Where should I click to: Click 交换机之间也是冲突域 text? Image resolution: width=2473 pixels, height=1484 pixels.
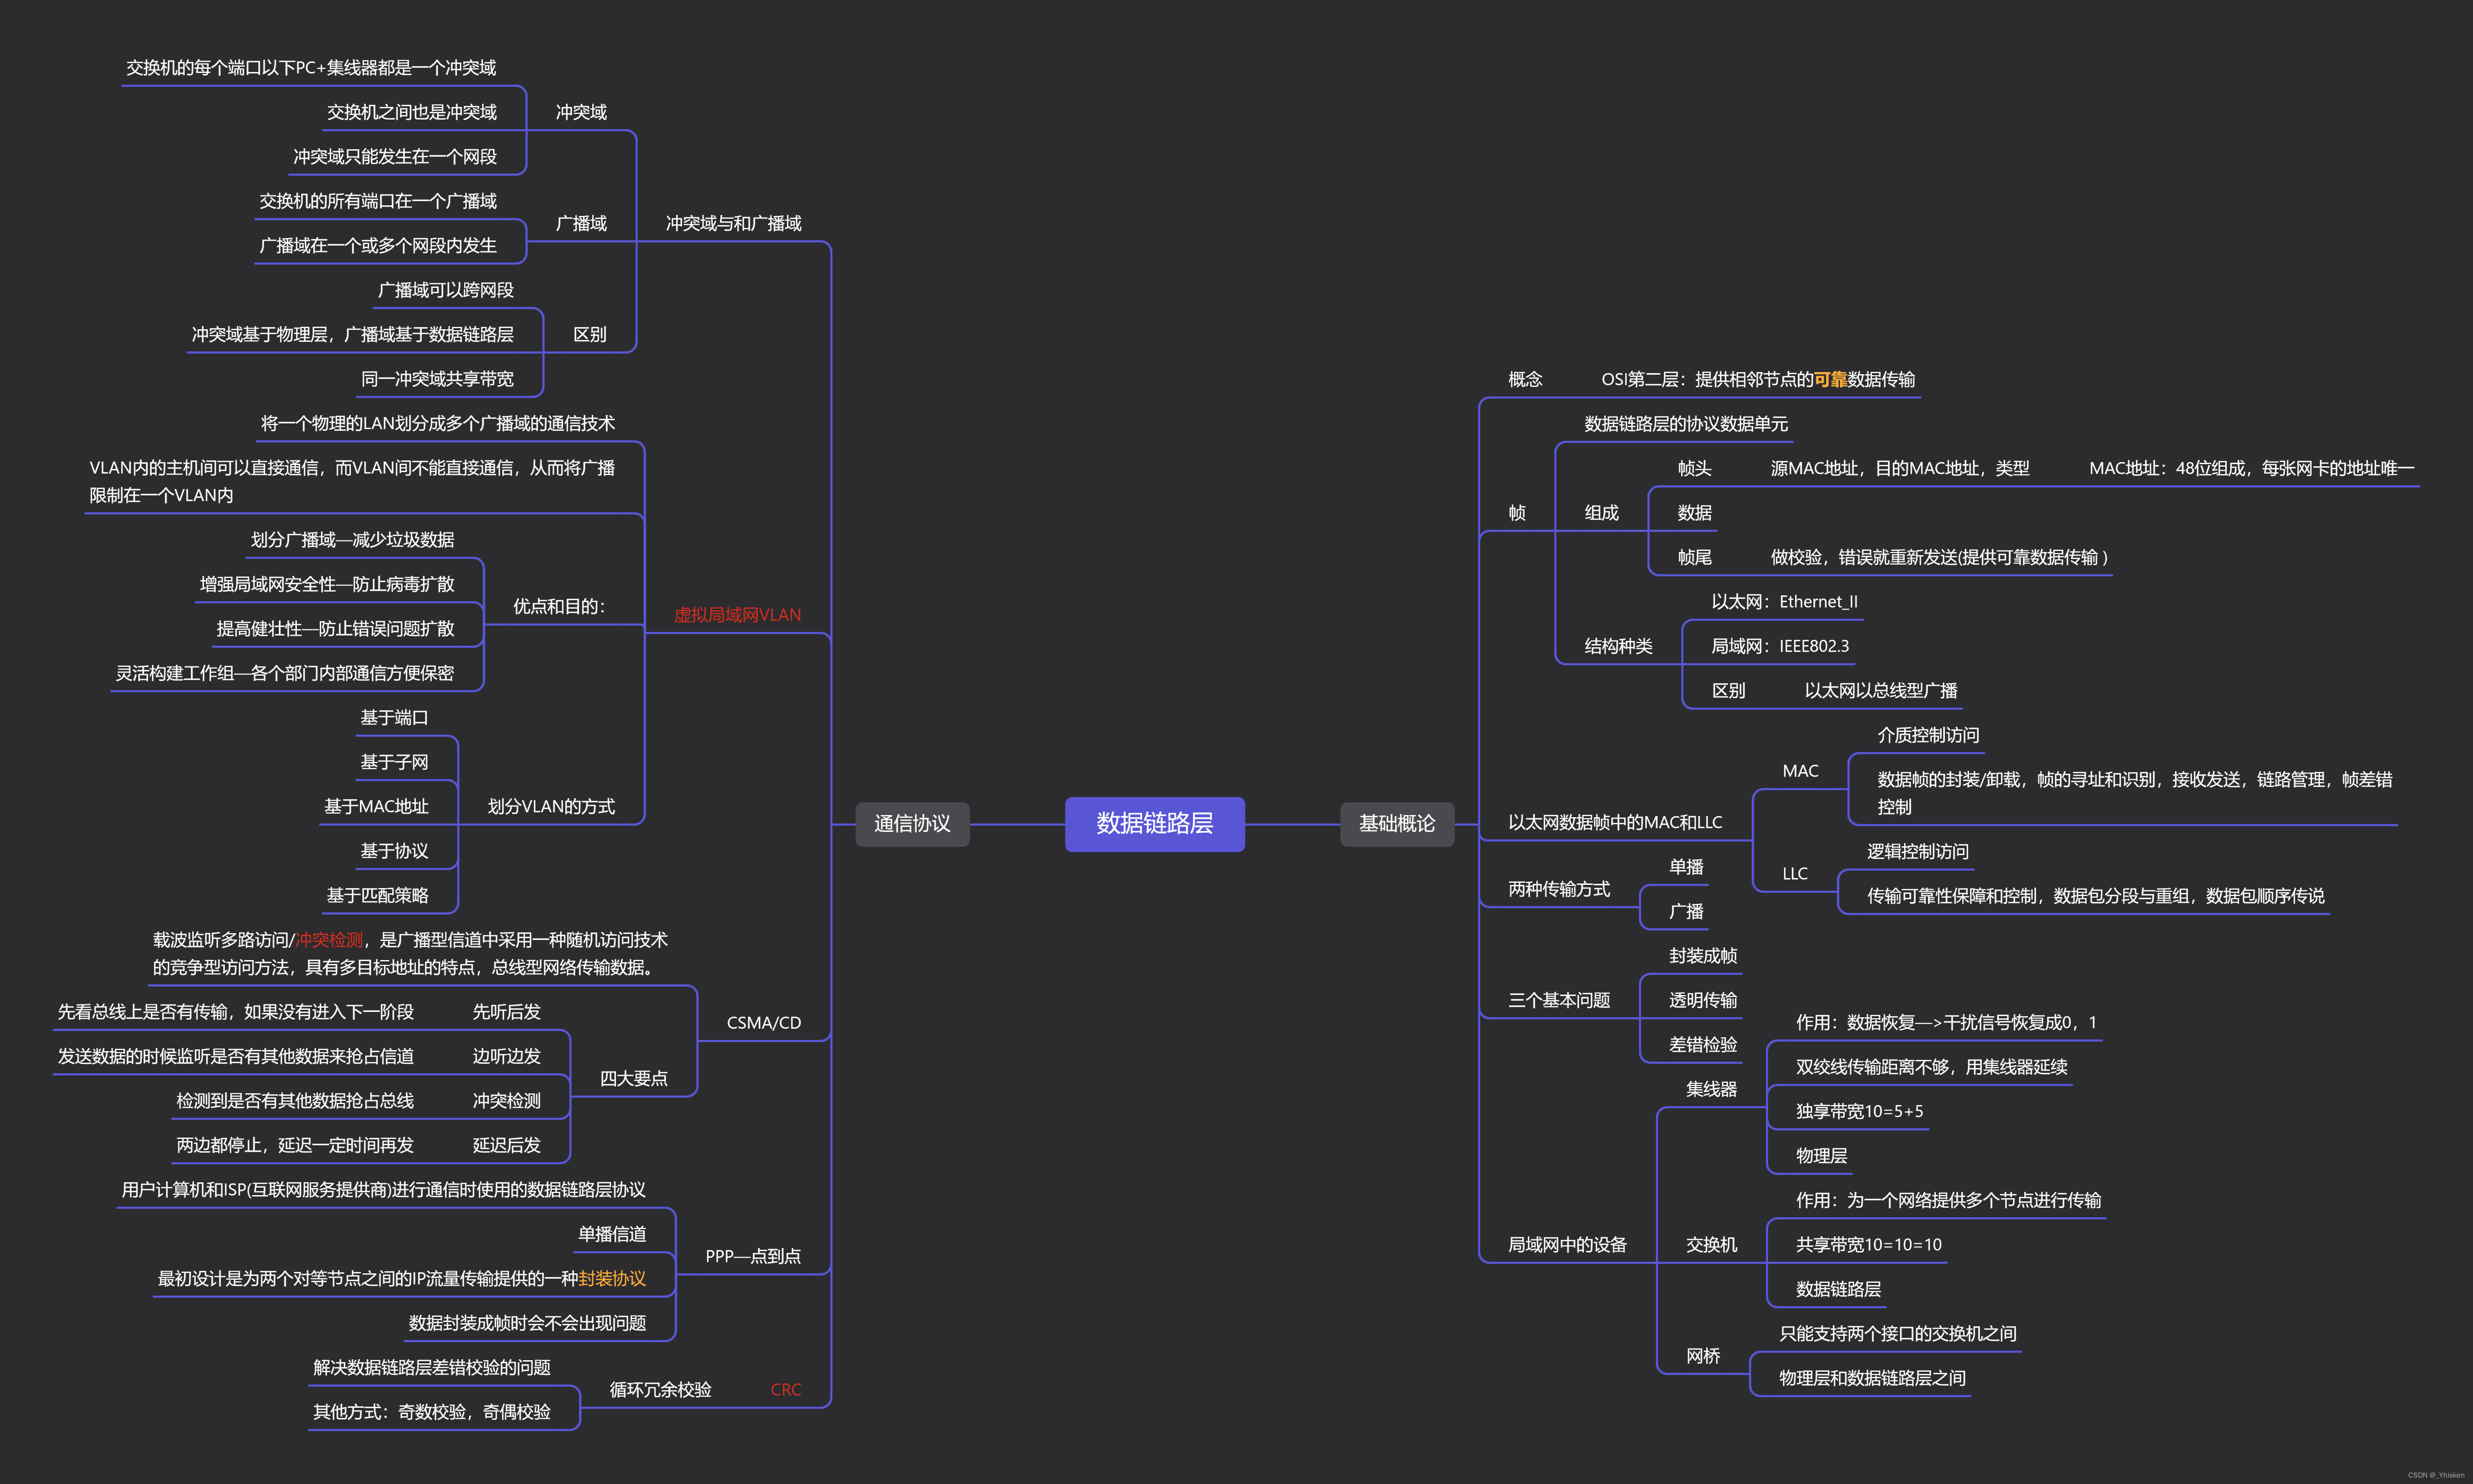(412, 112)
